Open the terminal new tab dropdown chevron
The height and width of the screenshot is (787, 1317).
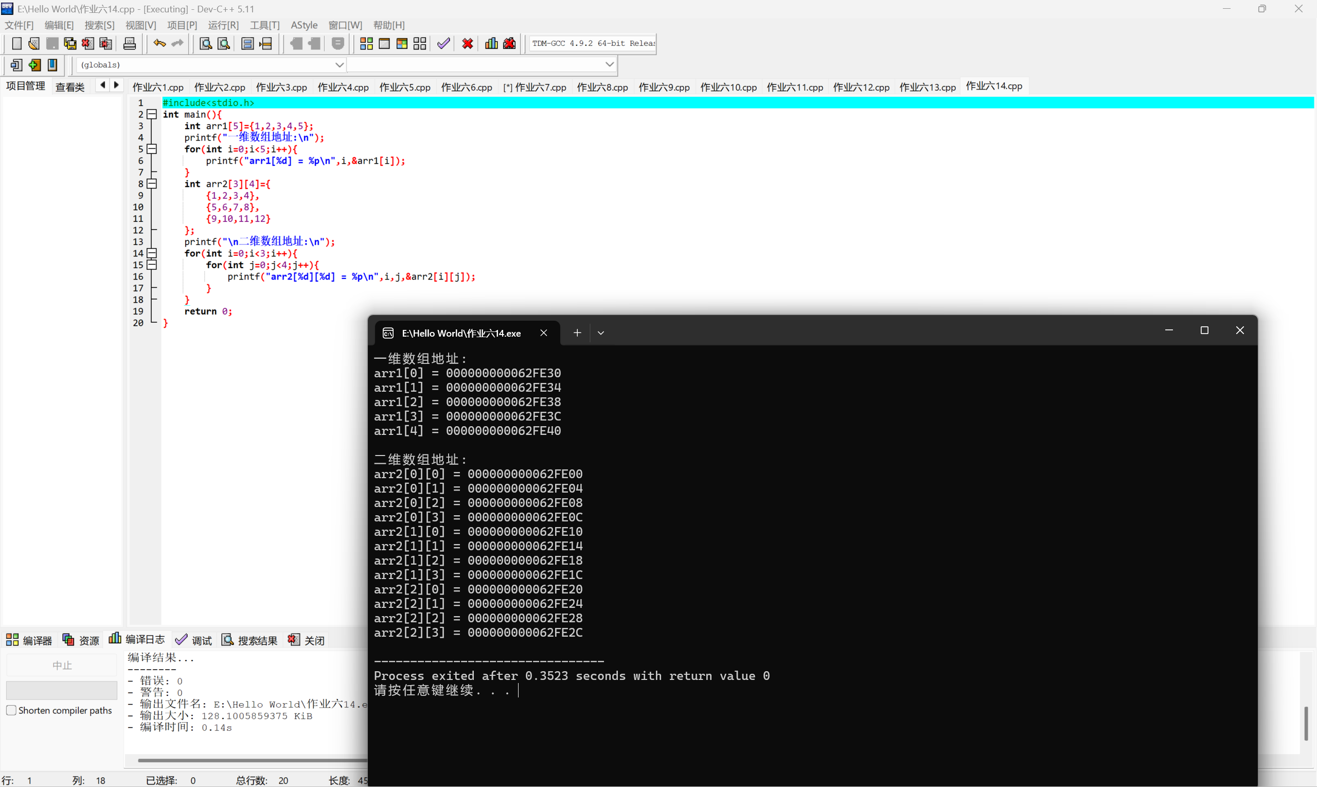pyautogui.click(x=600, y=333)
